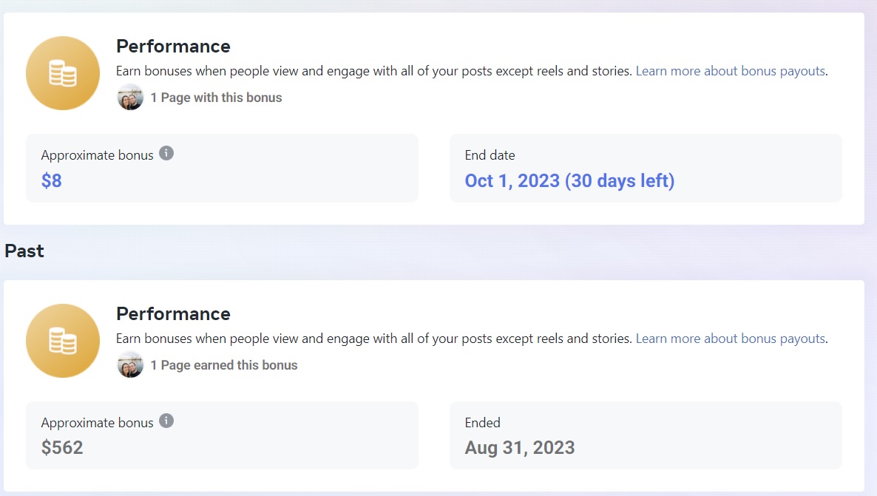877x496 pixels.
Task: Click info icon beside the $562 Approximate bonus
Action: [x=166, y=421]
